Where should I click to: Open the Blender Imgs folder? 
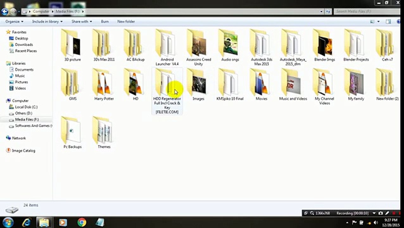(x=325, y=45)
